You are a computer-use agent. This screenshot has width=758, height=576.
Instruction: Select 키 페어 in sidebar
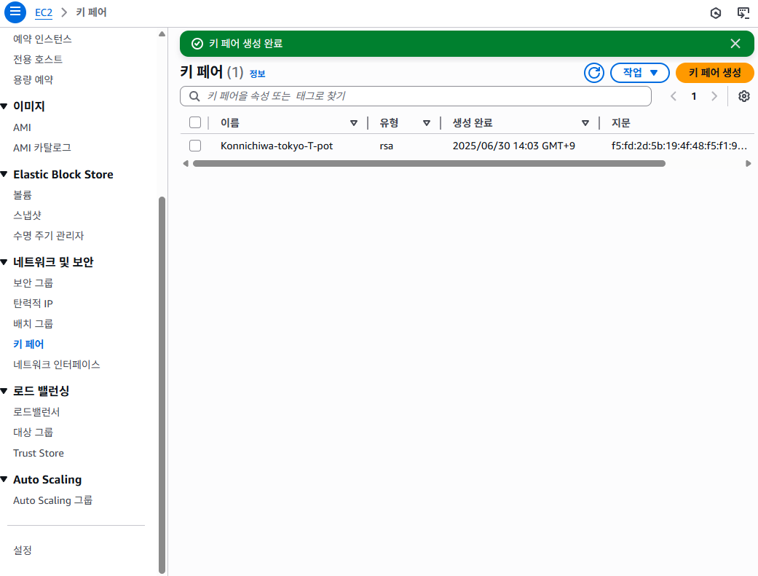coord(28,344)
